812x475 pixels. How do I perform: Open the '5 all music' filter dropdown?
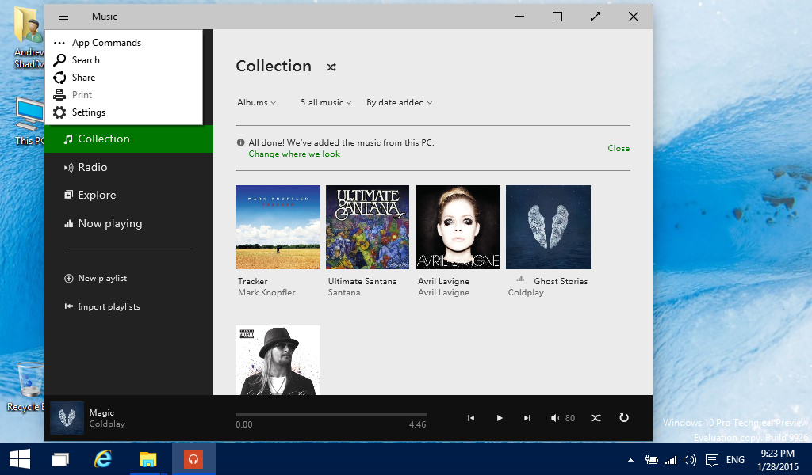(326, 102)
